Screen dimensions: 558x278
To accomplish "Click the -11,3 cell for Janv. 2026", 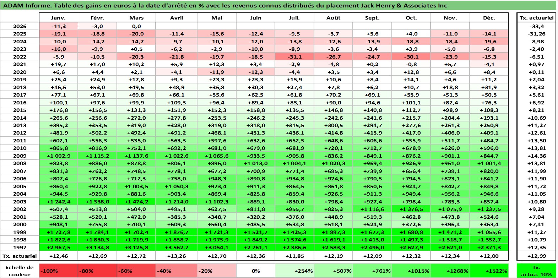I will [58, 26].
